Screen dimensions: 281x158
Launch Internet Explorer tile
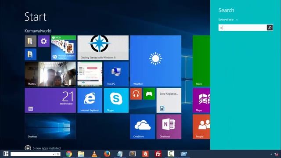(x=90, y=101)
